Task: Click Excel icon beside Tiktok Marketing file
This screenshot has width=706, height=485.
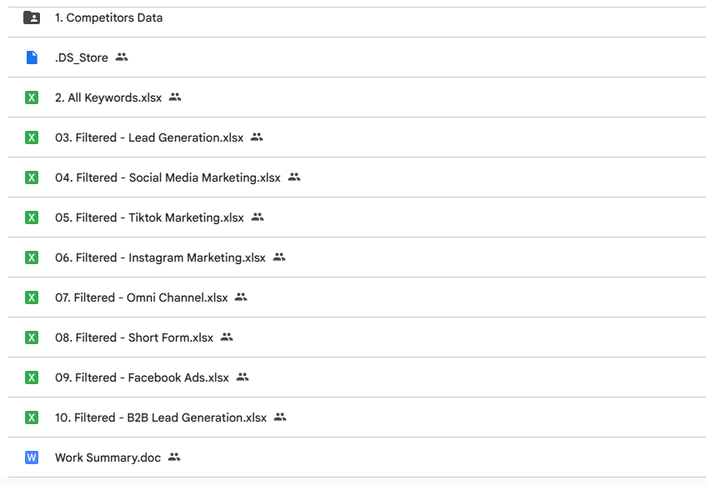Action: (x=32, y=217)
